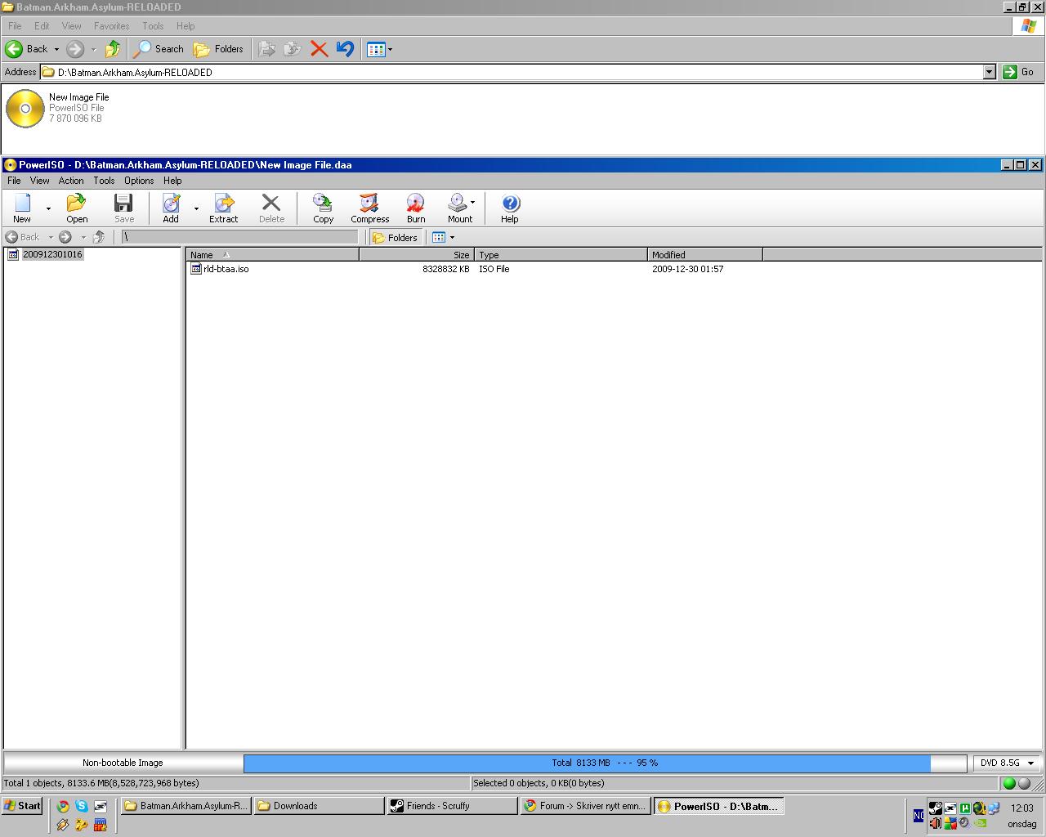
Task: Sort by Name column header
Action: (x=273, y=254)
